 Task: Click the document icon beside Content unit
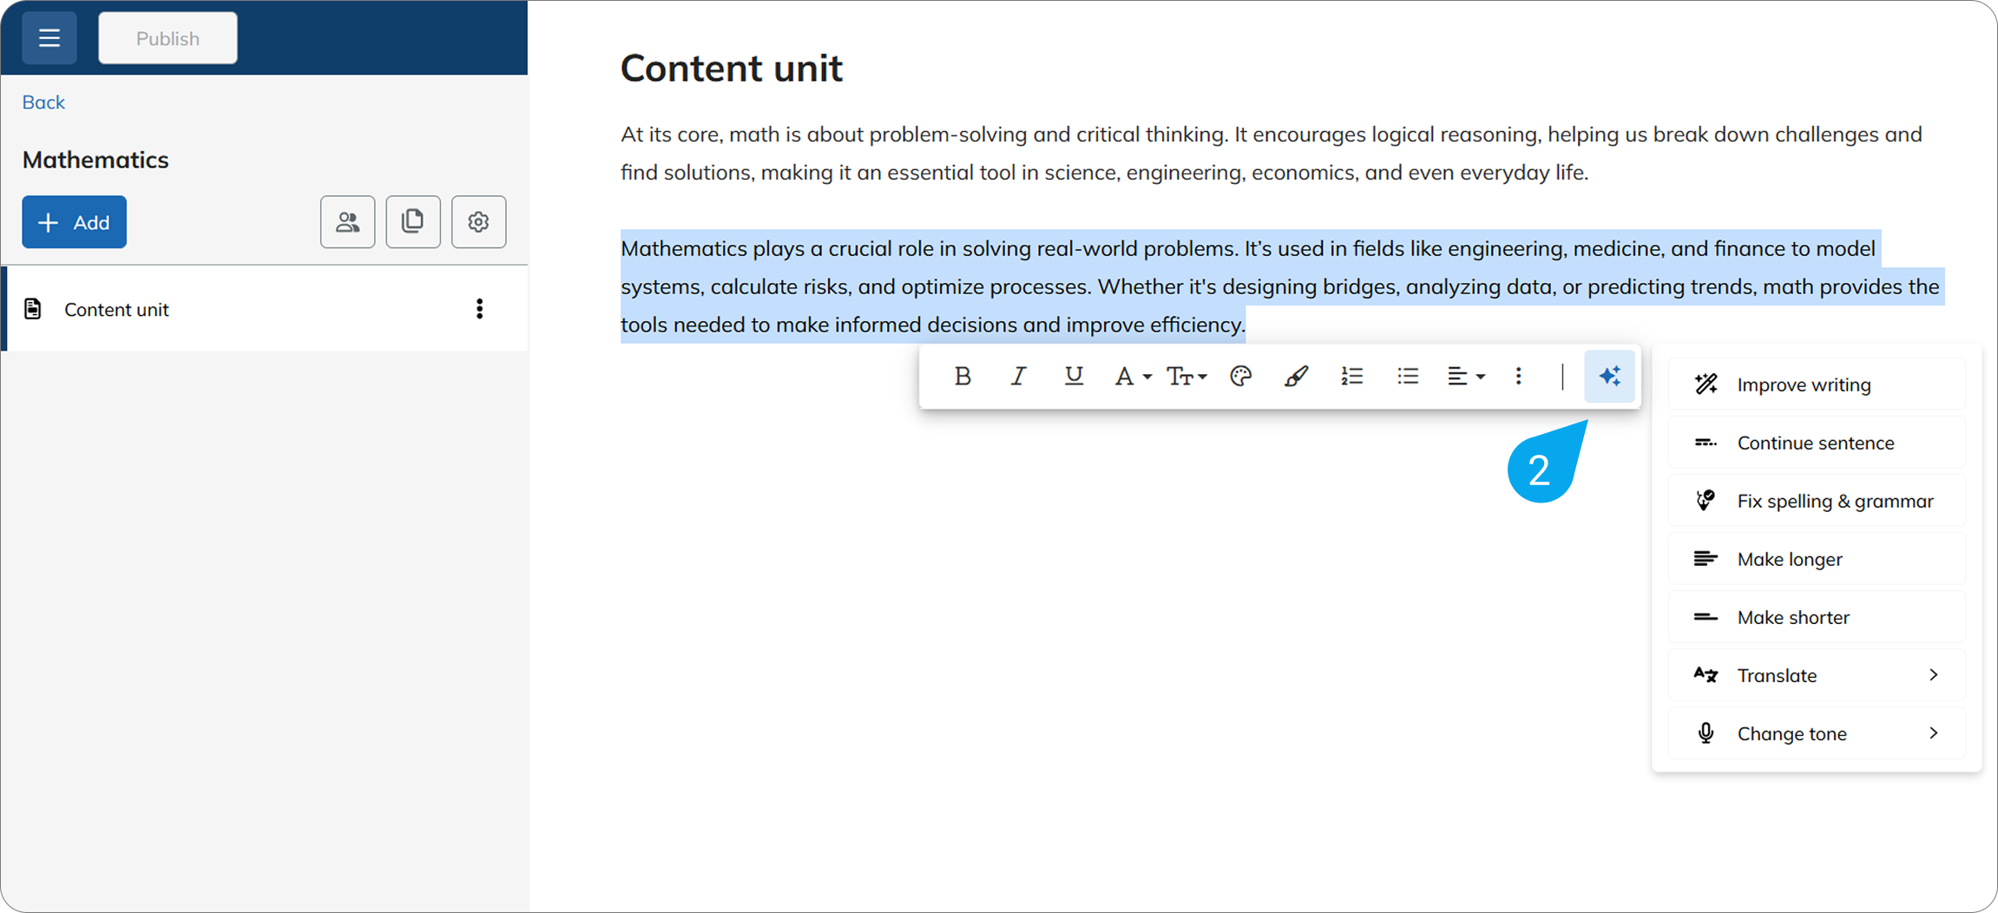33,309
